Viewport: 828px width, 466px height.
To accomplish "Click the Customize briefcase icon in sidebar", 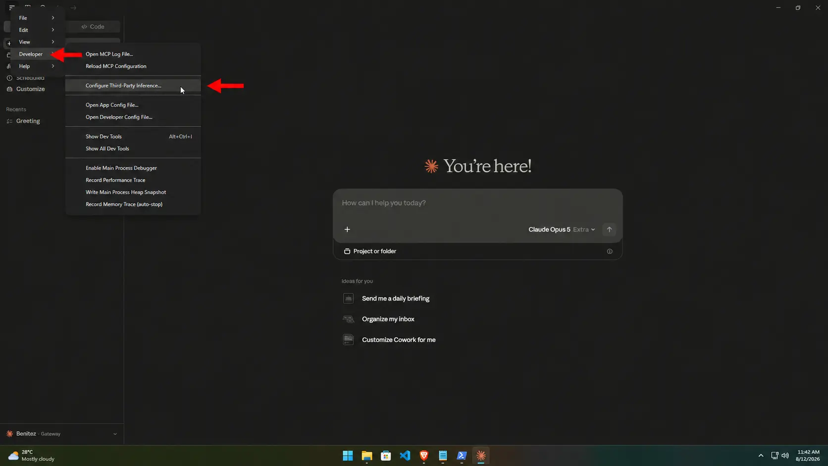I will click(x=9, y=89).
